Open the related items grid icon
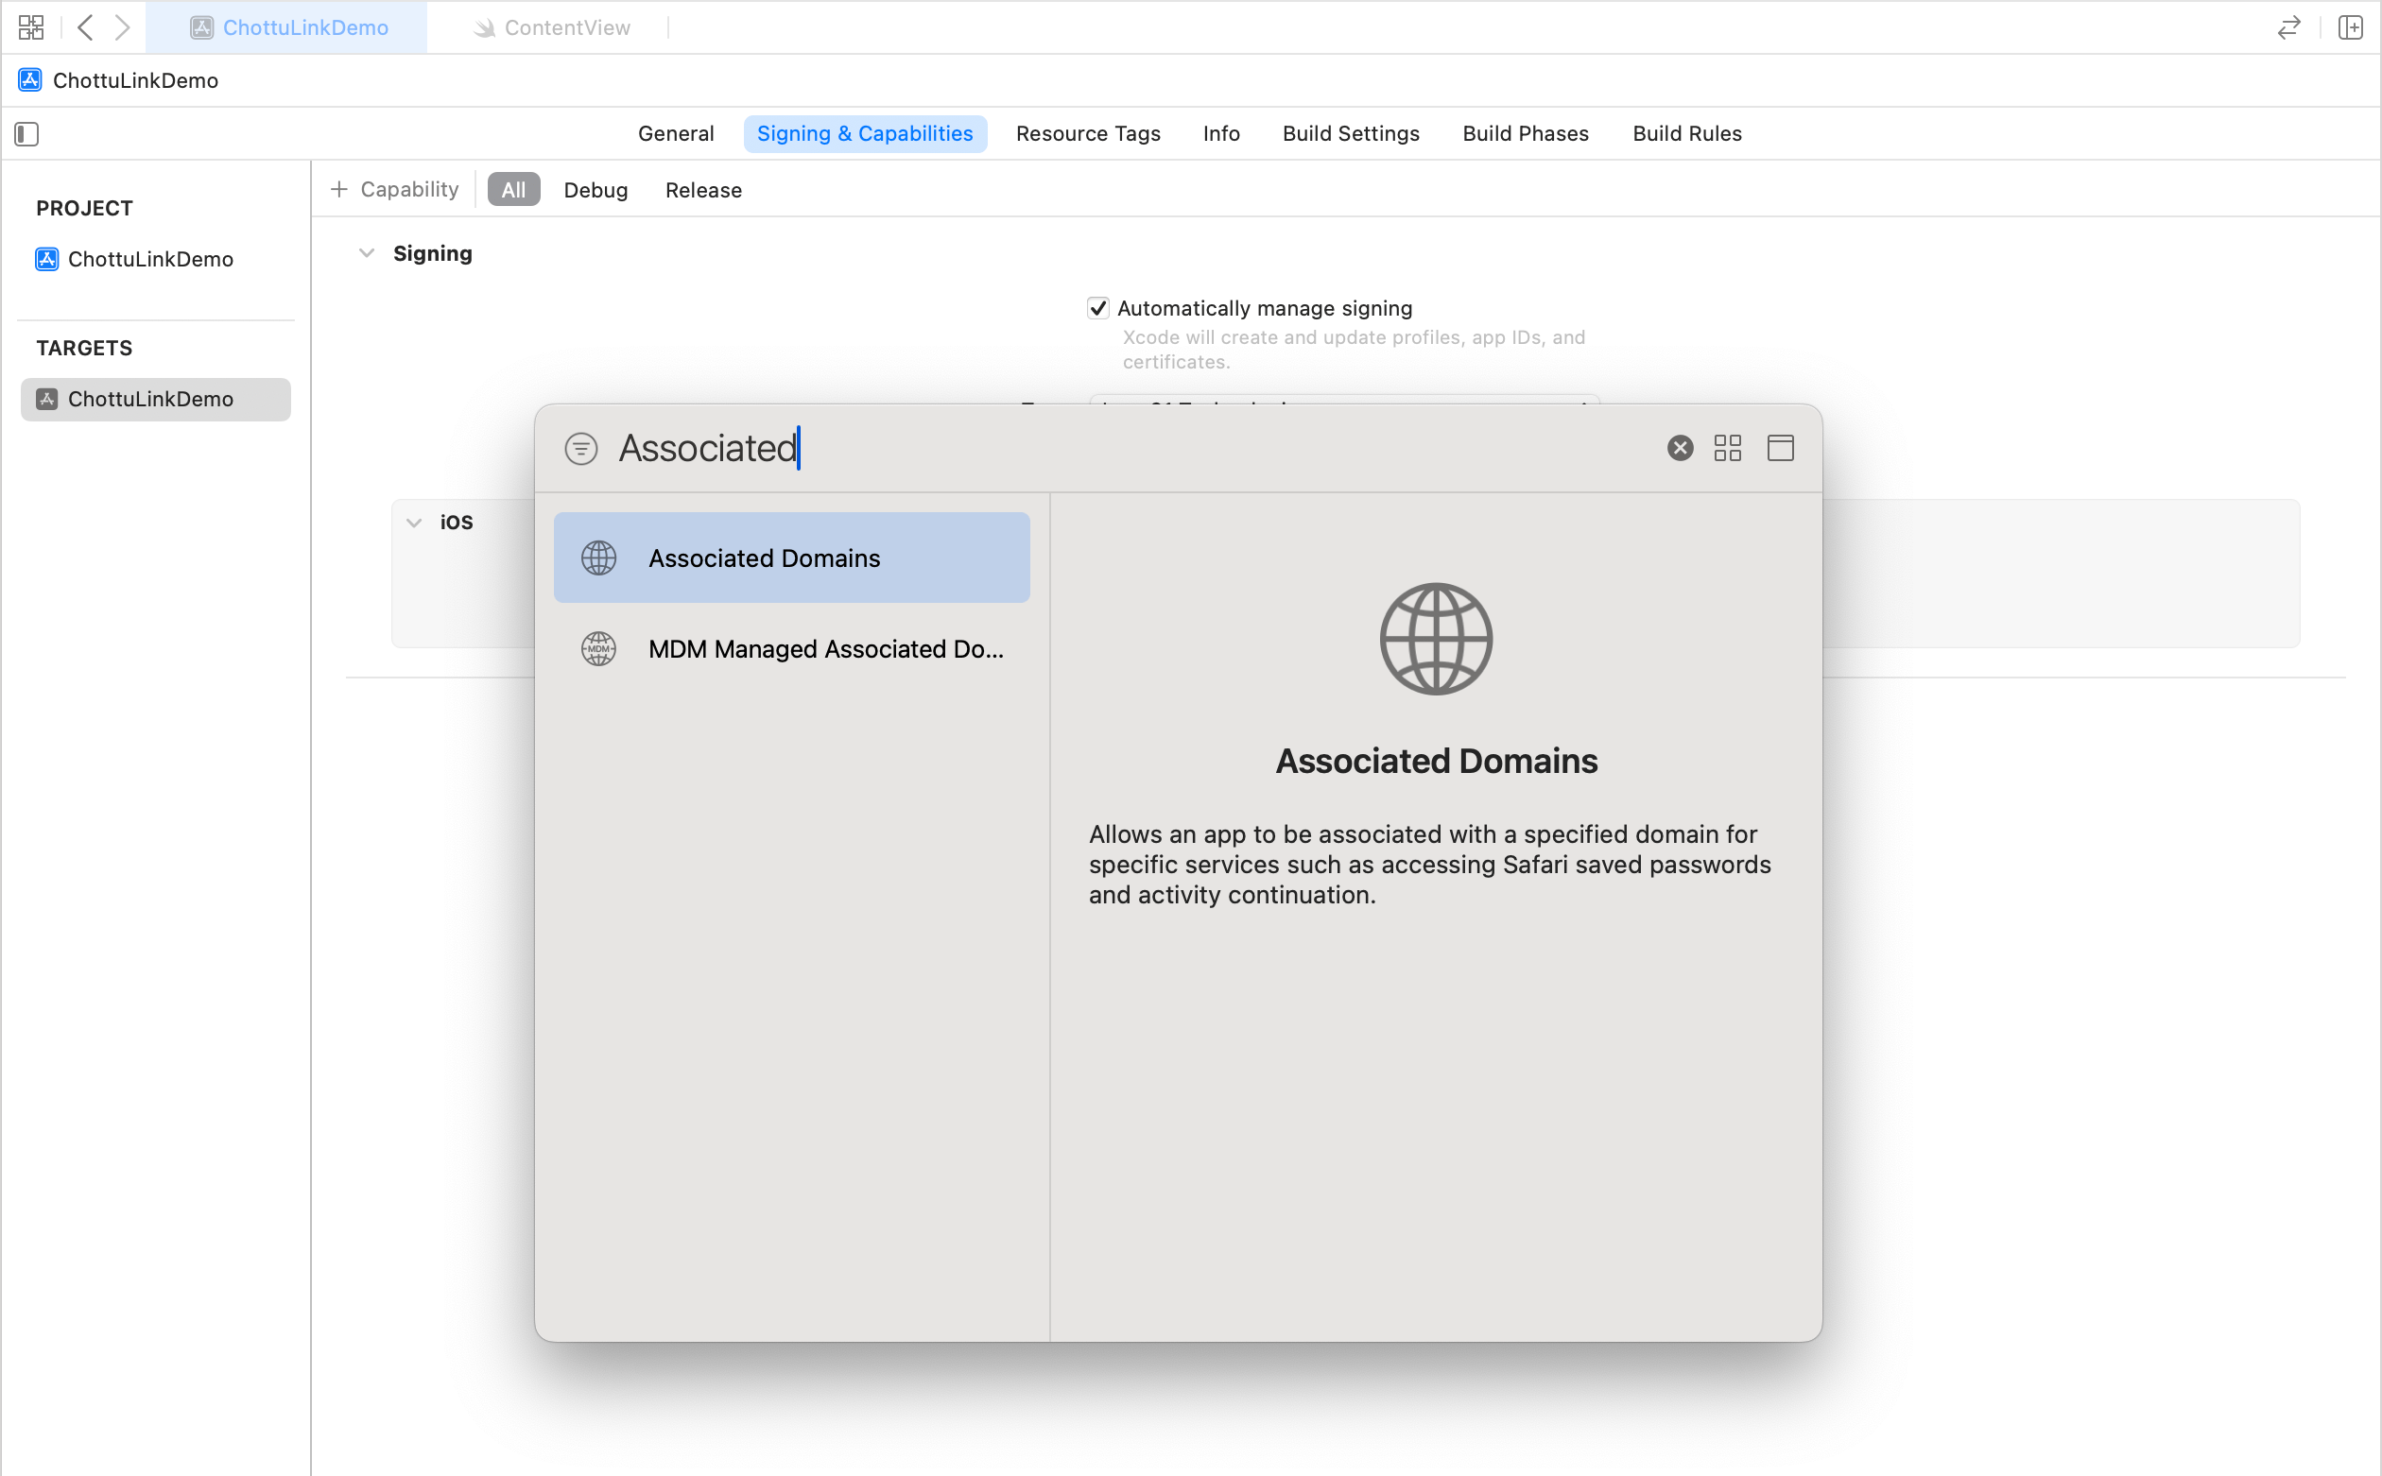This screenshot has height=1476, width=2382. click(x=31, y=27)
